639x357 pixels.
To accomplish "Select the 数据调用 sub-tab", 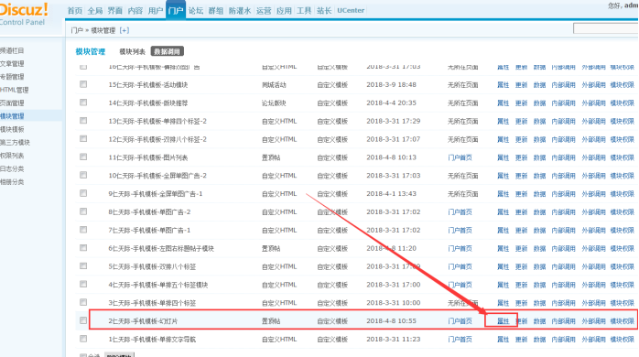I will click(x=168, y=51).
